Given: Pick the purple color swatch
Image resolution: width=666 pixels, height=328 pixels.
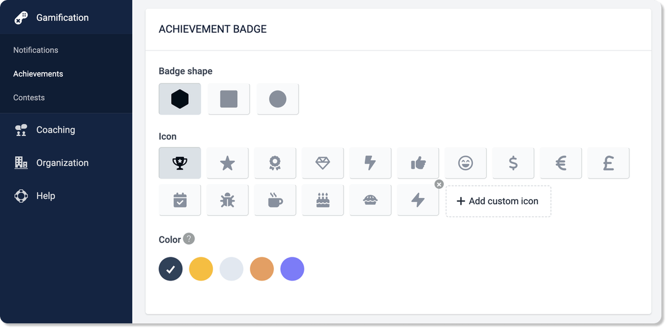Looking at the screenshot, I should (x=292, y=269).
